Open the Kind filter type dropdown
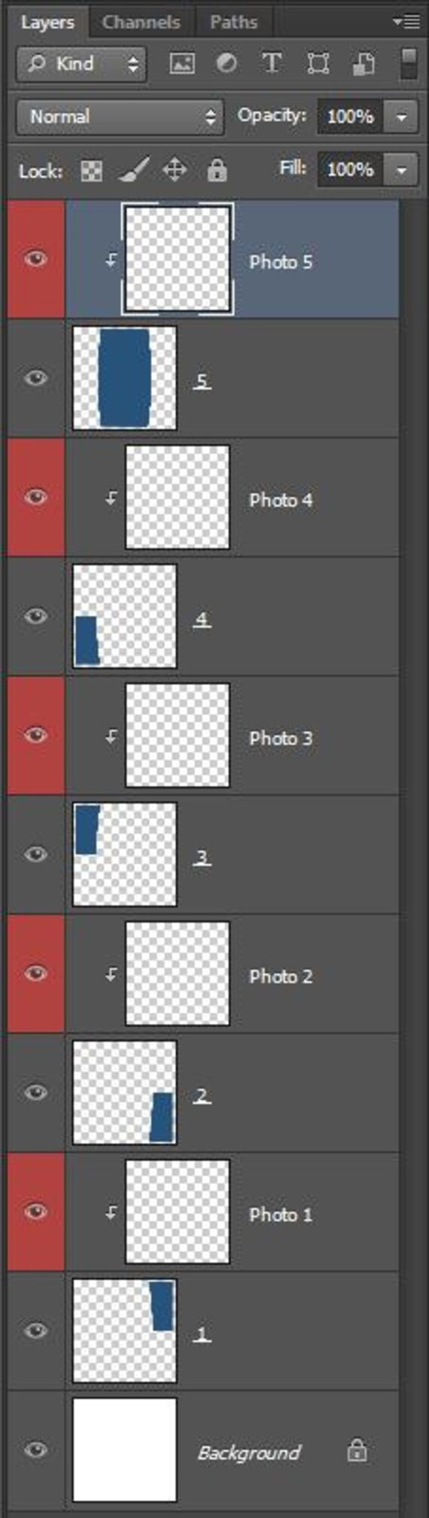 point(81,64)
